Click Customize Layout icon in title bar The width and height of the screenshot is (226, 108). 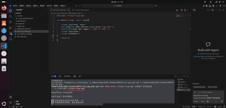point(204,6)
